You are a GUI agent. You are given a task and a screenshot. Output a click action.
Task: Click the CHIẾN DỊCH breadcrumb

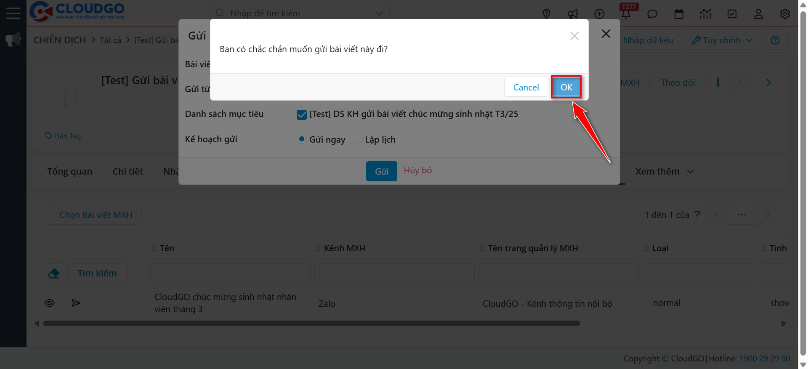point(60,40)
